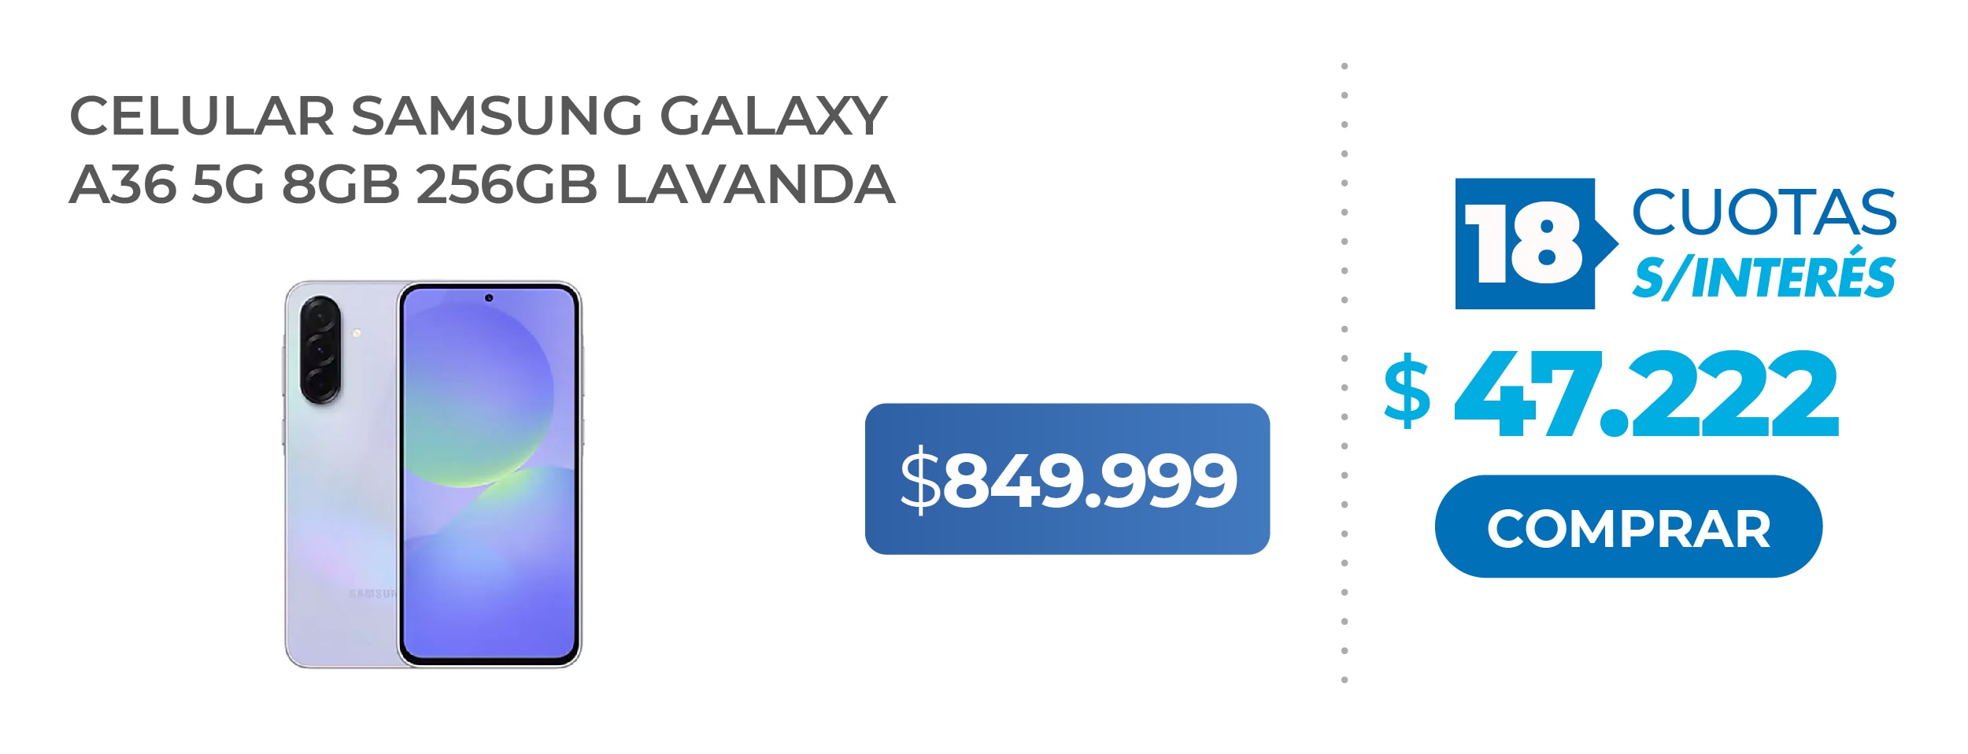
Task: Click the dollar sign beside 47.222
Action: (1407, 391)
